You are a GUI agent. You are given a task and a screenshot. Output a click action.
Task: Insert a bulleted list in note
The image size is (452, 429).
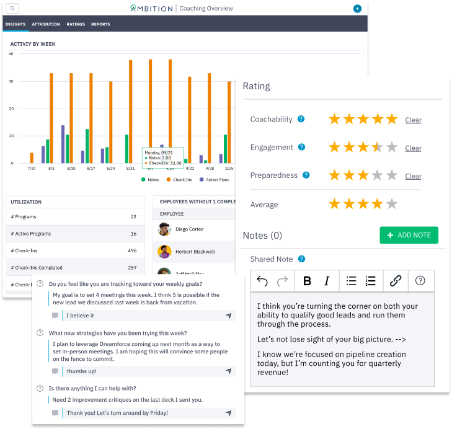click(351, 281)
